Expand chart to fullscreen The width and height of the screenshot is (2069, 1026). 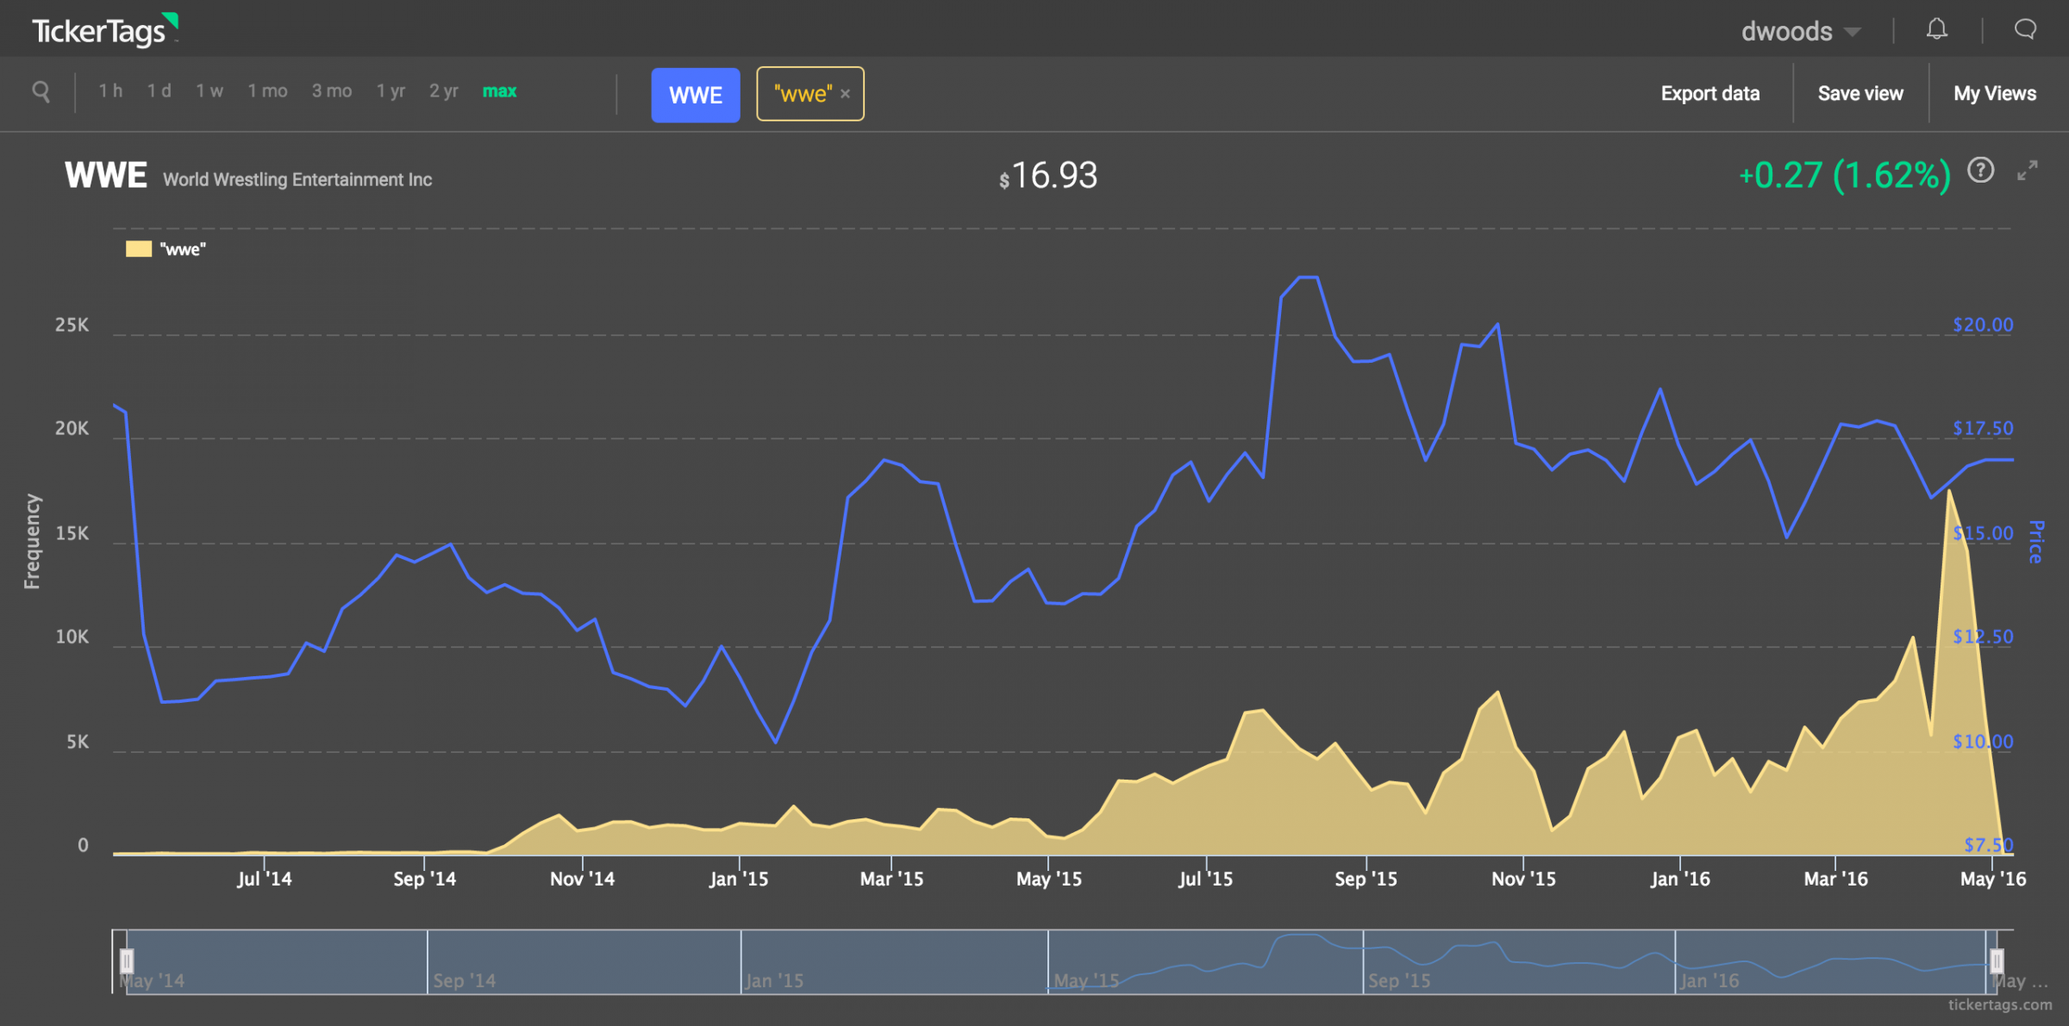2028,171
